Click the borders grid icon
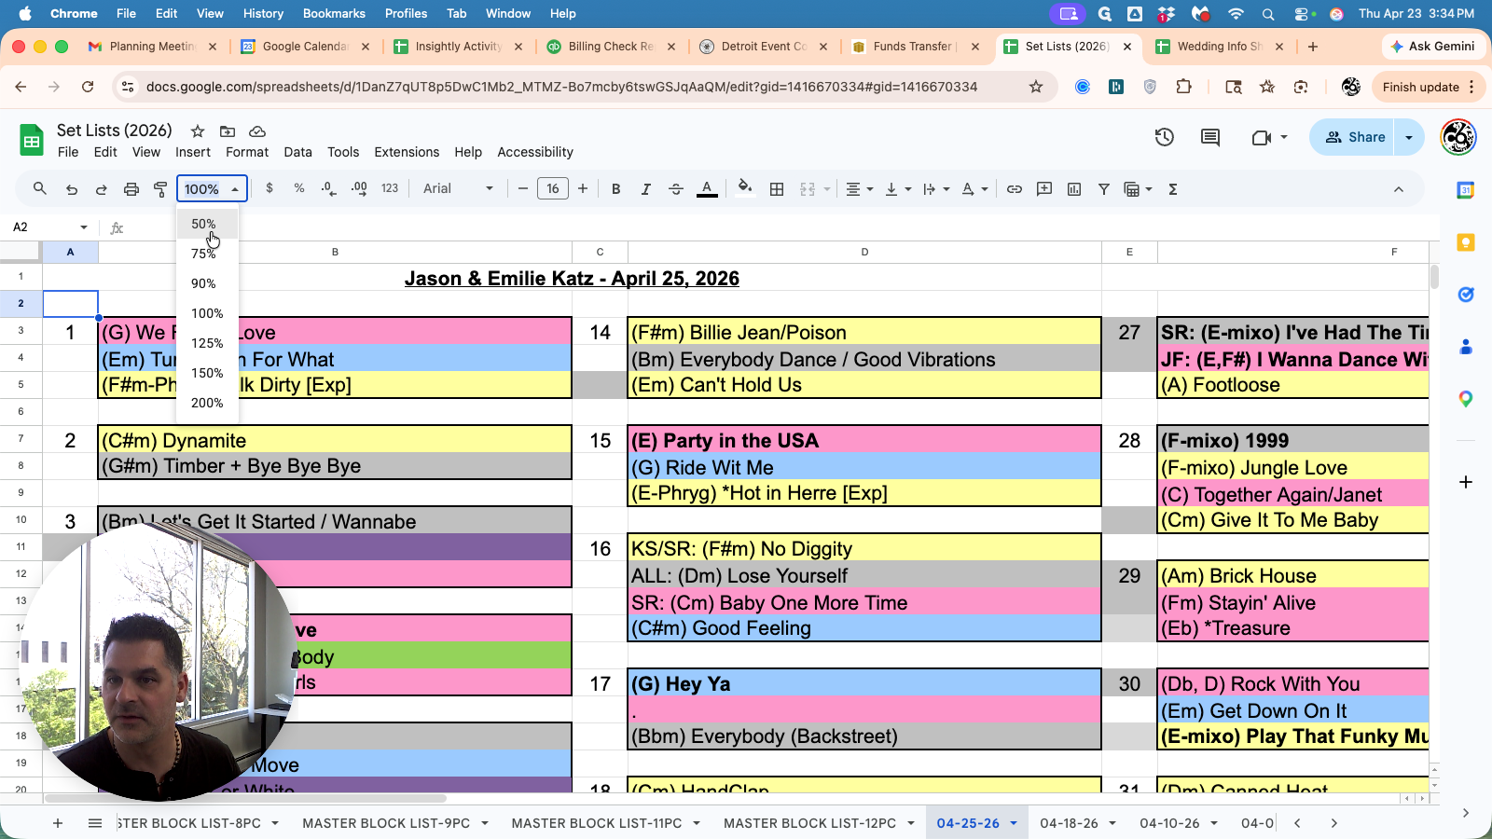Viewport: 1492px width, 839px height. [x=776, y=189]
